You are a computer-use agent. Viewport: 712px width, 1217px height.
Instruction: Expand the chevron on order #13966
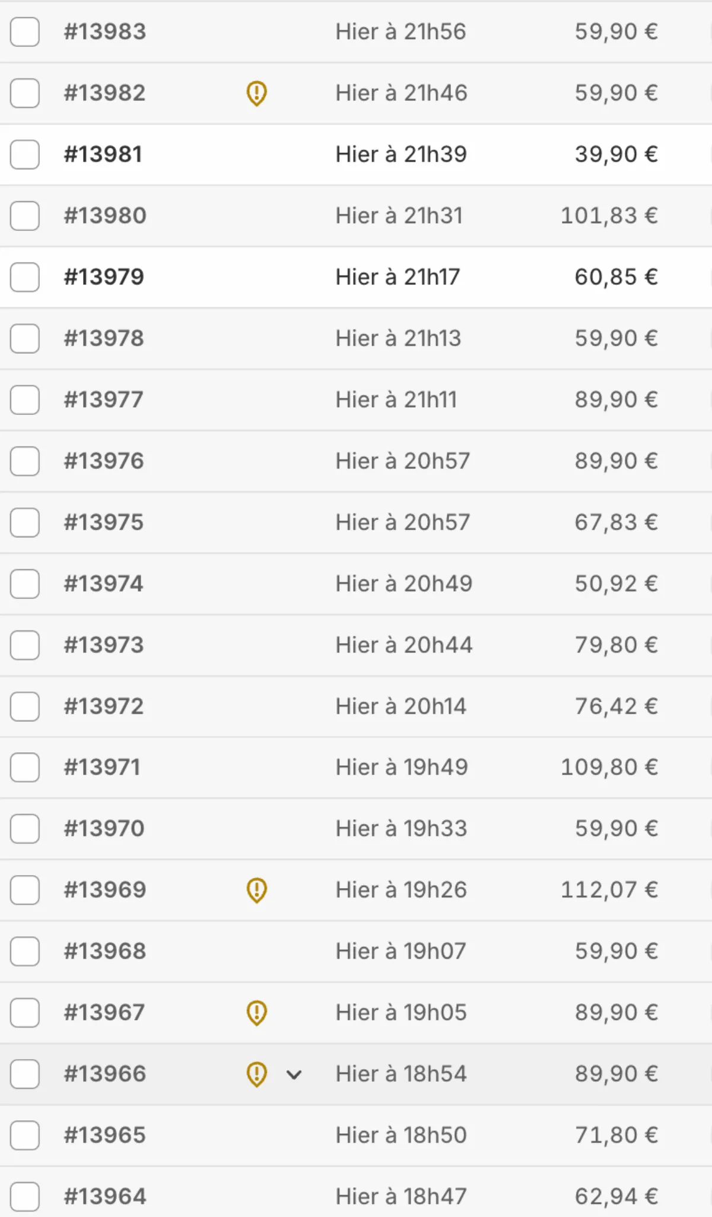tap(294, 1075)
